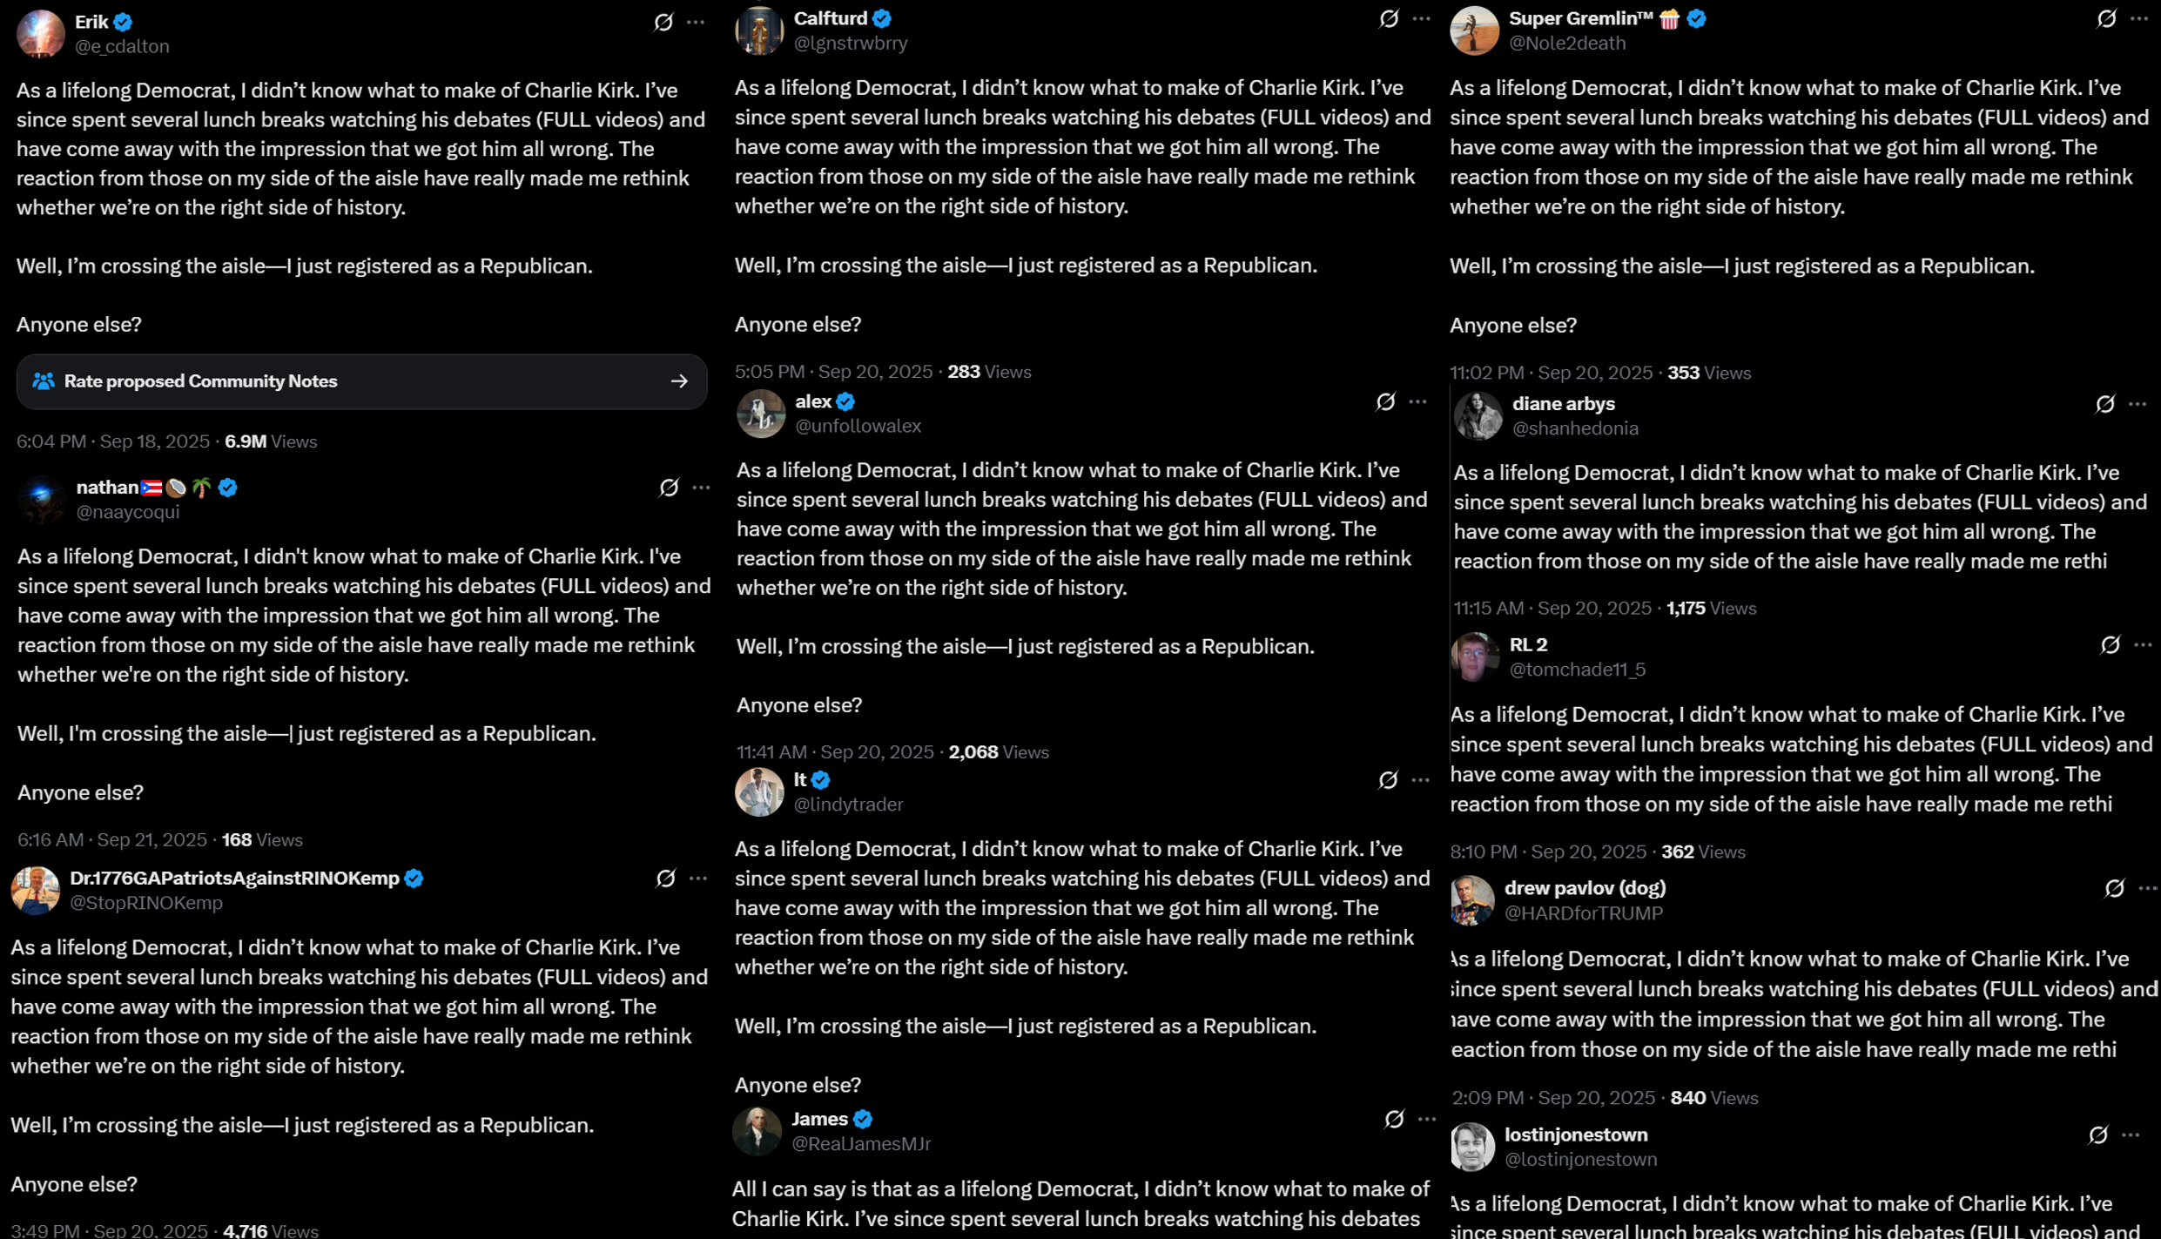The width and height of the screenshot is (2161, 1239).
Task: Open the more options menu on Erik's post
Action: 696,22
